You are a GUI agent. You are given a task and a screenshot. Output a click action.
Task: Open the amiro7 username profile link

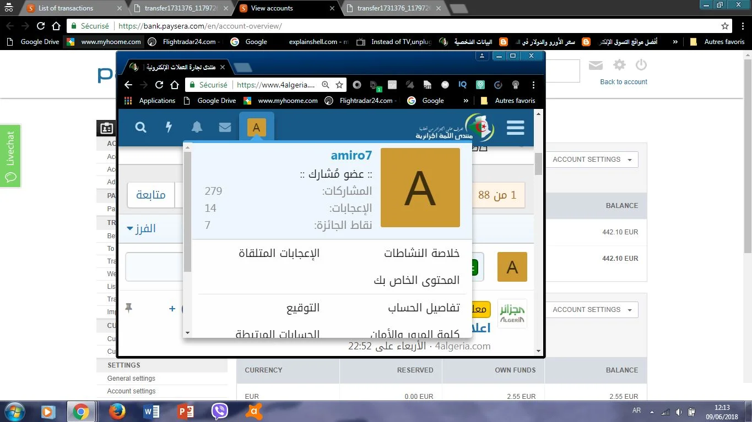click(x=351, y=156)
